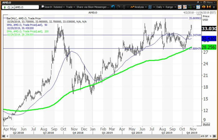
Task: Click the multi-line chart template icon
Action: (185, 7)
